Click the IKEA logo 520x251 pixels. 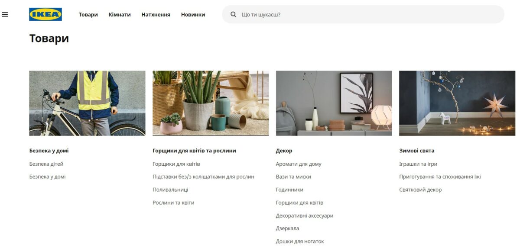45,14
